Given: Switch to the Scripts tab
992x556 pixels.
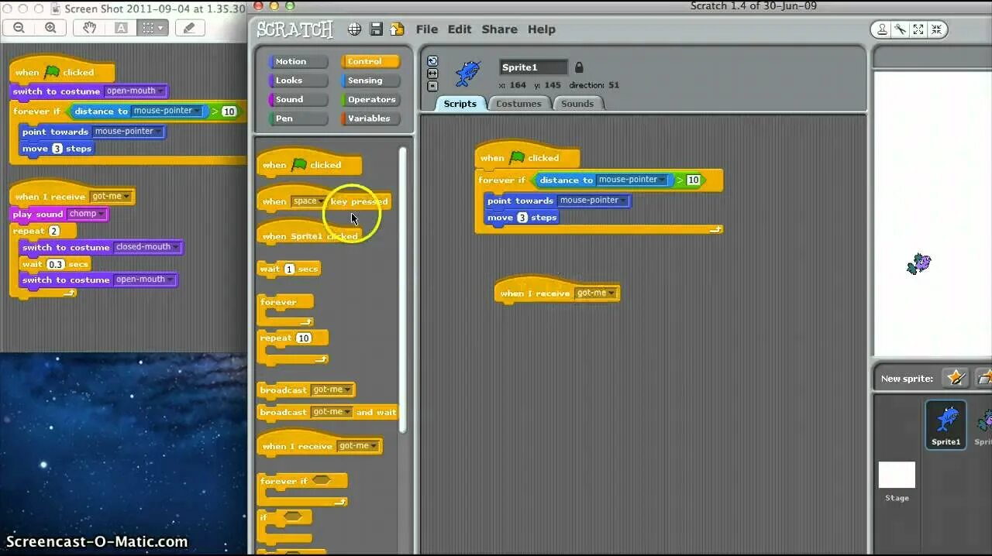Looking at the screenshot, I should (460, 104).
